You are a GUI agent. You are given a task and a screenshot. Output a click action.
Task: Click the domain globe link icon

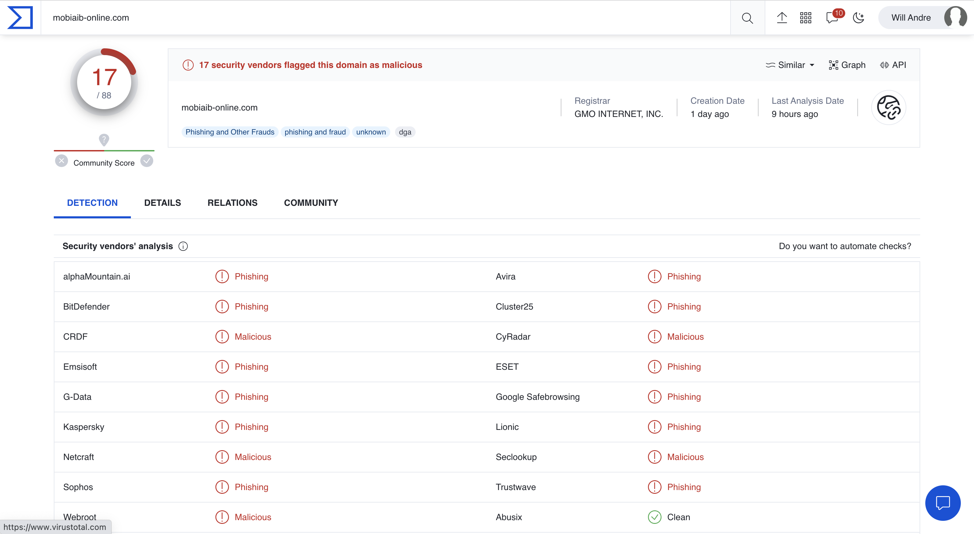coord(888,107)
